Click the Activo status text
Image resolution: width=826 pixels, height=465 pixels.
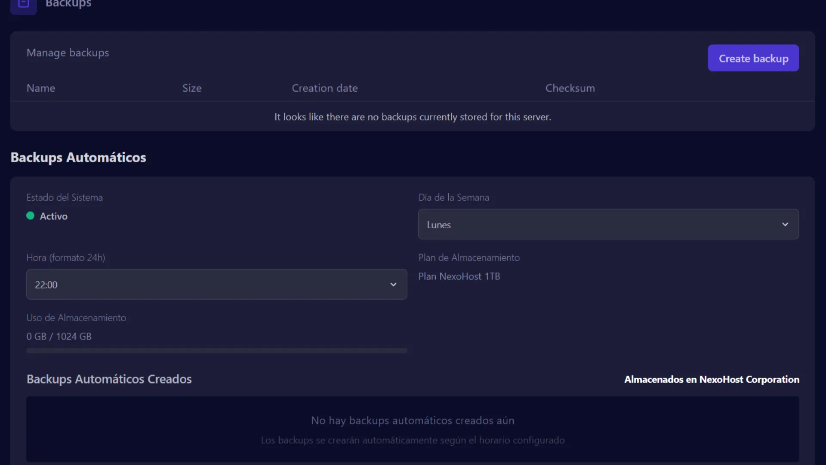[54, 216]
